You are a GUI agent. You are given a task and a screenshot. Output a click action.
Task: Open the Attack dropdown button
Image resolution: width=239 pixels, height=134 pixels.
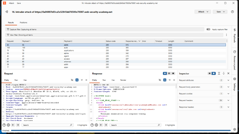tap(203, 12)
